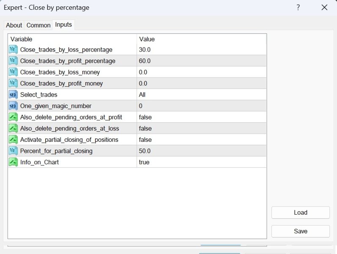Image resolution: width=337 pixels, height=254 pixels.
Task: Switch to the About tab
Action: pyautogui.click(x=14, y=25)
